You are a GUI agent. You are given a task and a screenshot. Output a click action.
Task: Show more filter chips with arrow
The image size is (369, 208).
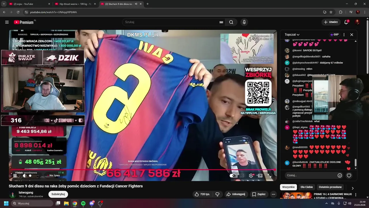pyautogui.click(x=352, y=188)
